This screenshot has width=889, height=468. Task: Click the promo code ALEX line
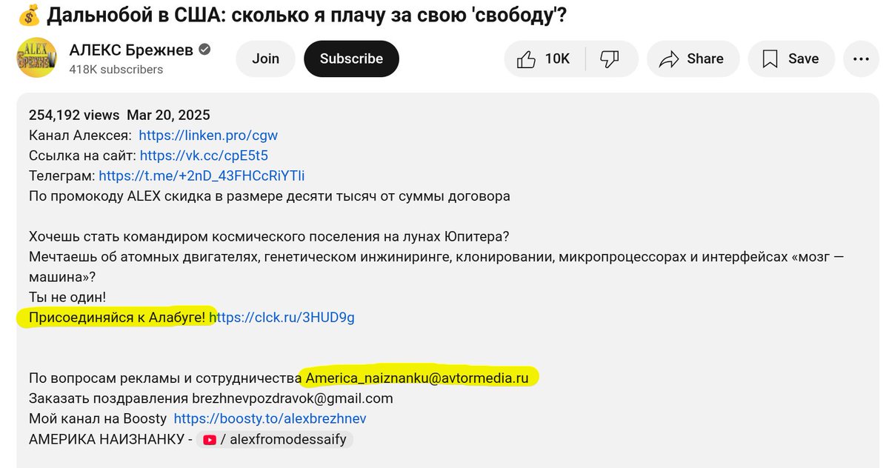[270, 196]
